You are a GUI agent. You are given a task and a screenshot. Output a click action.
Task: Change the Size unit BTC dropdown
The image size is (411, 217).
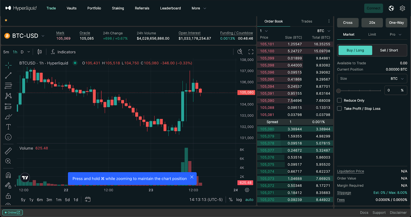[397, 79]
